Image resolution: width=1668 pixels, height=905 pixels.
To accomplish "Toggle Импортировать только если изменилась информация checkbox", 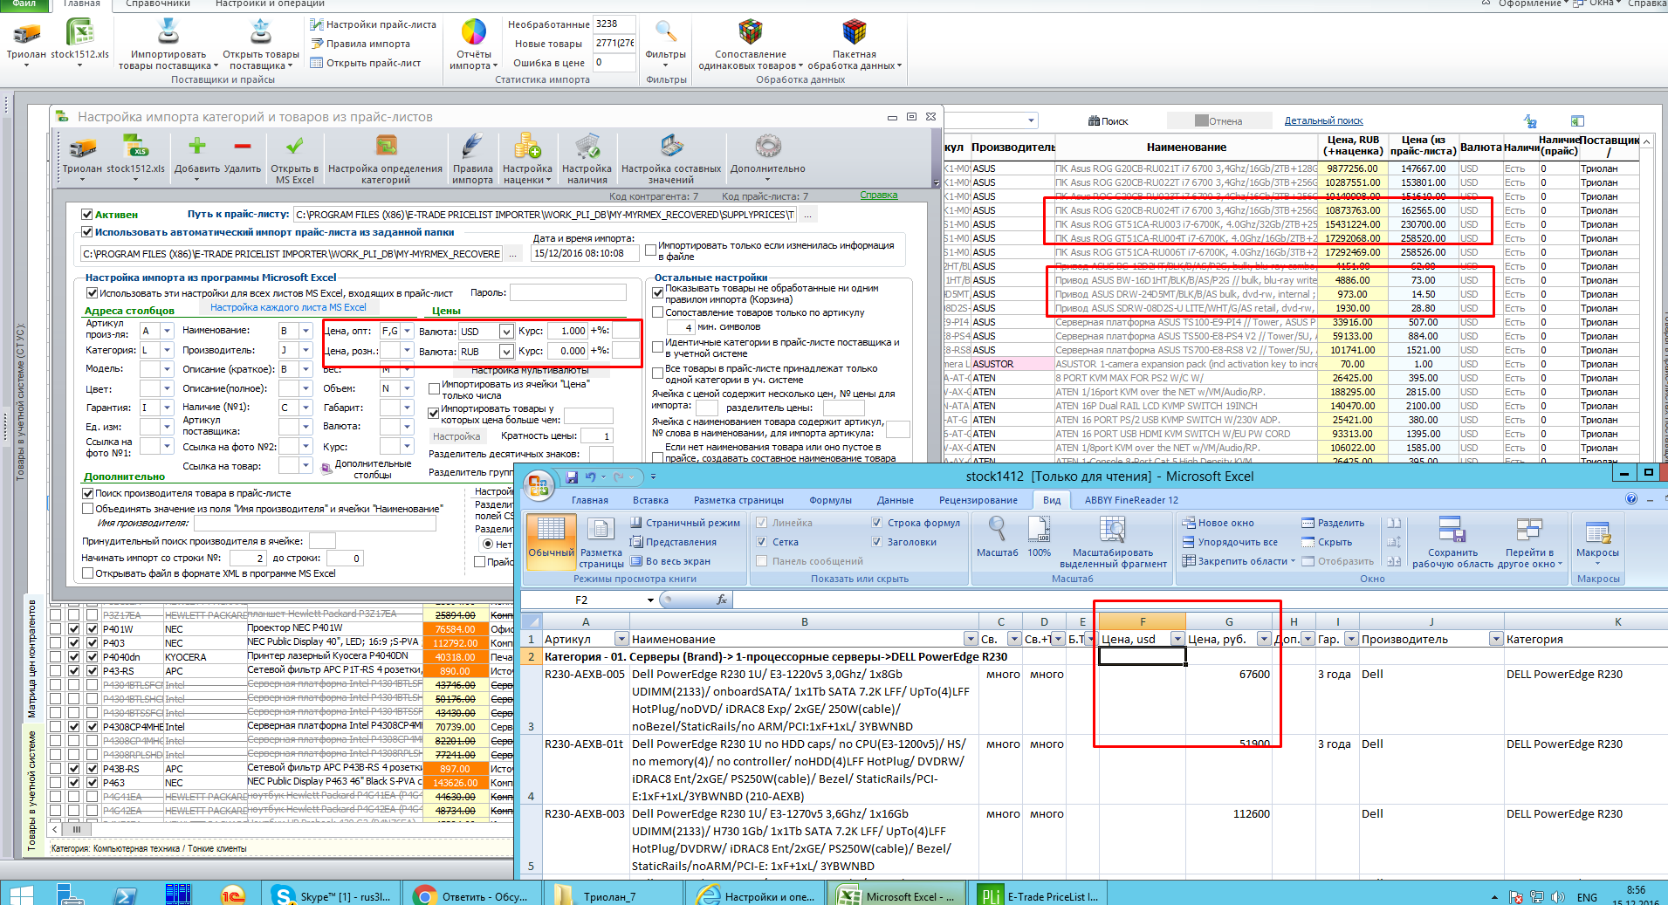I will click(x=650, y=250).
